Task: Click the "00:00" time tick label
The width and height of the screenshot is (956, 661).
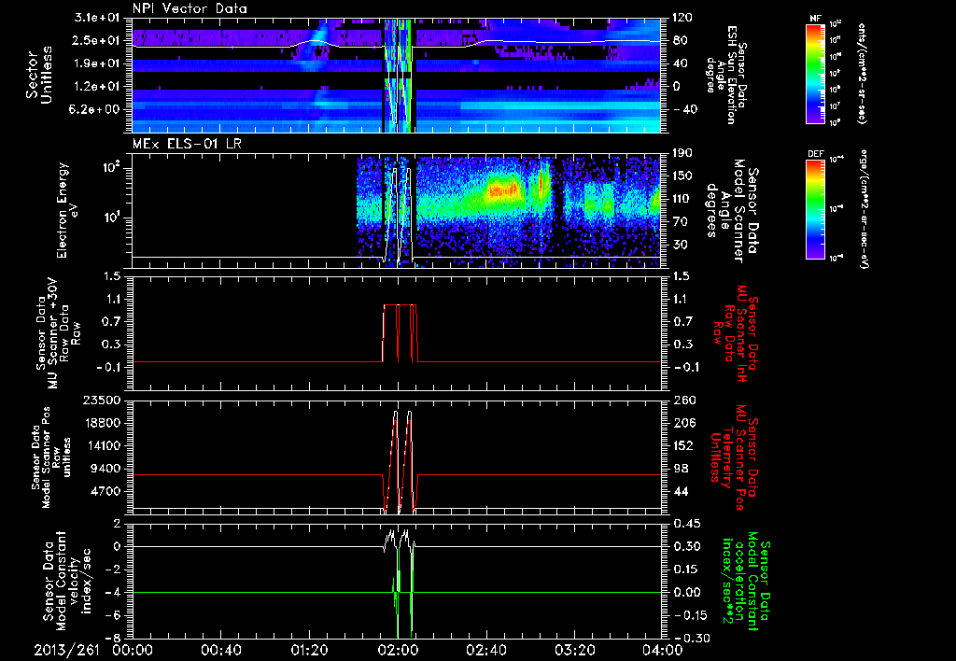Action: pos(133,651)
